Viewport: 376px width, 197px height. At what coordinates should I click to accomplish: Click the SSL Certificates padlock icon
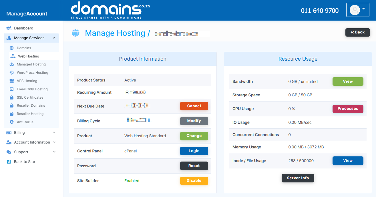point(11,97)
